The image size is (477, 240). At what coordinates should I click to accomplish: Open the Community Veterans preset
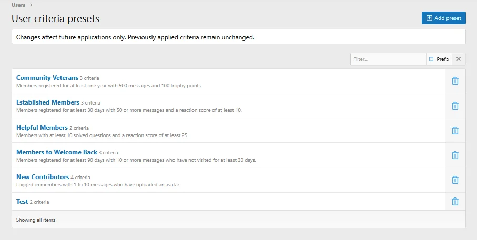47,78
